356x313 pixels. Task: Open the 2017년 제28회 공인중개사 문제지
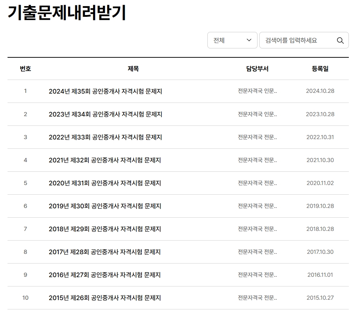[105, 252]
